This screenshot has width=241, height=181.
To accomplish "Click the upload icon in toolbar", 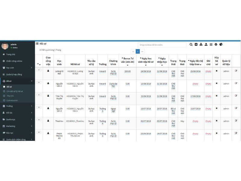I will (x=206, y=44).
